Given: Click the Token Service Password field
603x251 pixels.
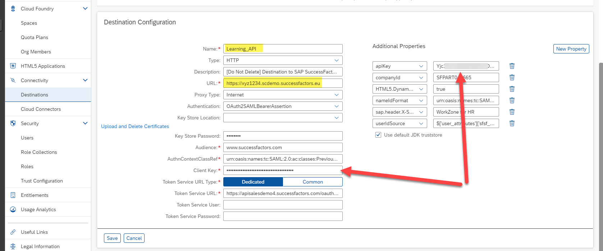Looking at the screenshot, I should click(283, 216).
